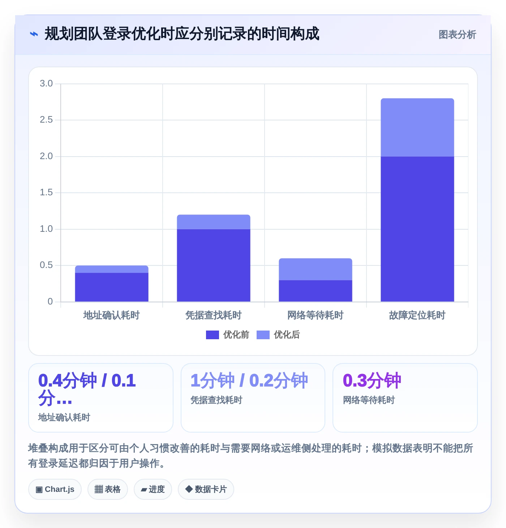Click the 网络等待耗时 dark bar segment

(x=316, y=291)
